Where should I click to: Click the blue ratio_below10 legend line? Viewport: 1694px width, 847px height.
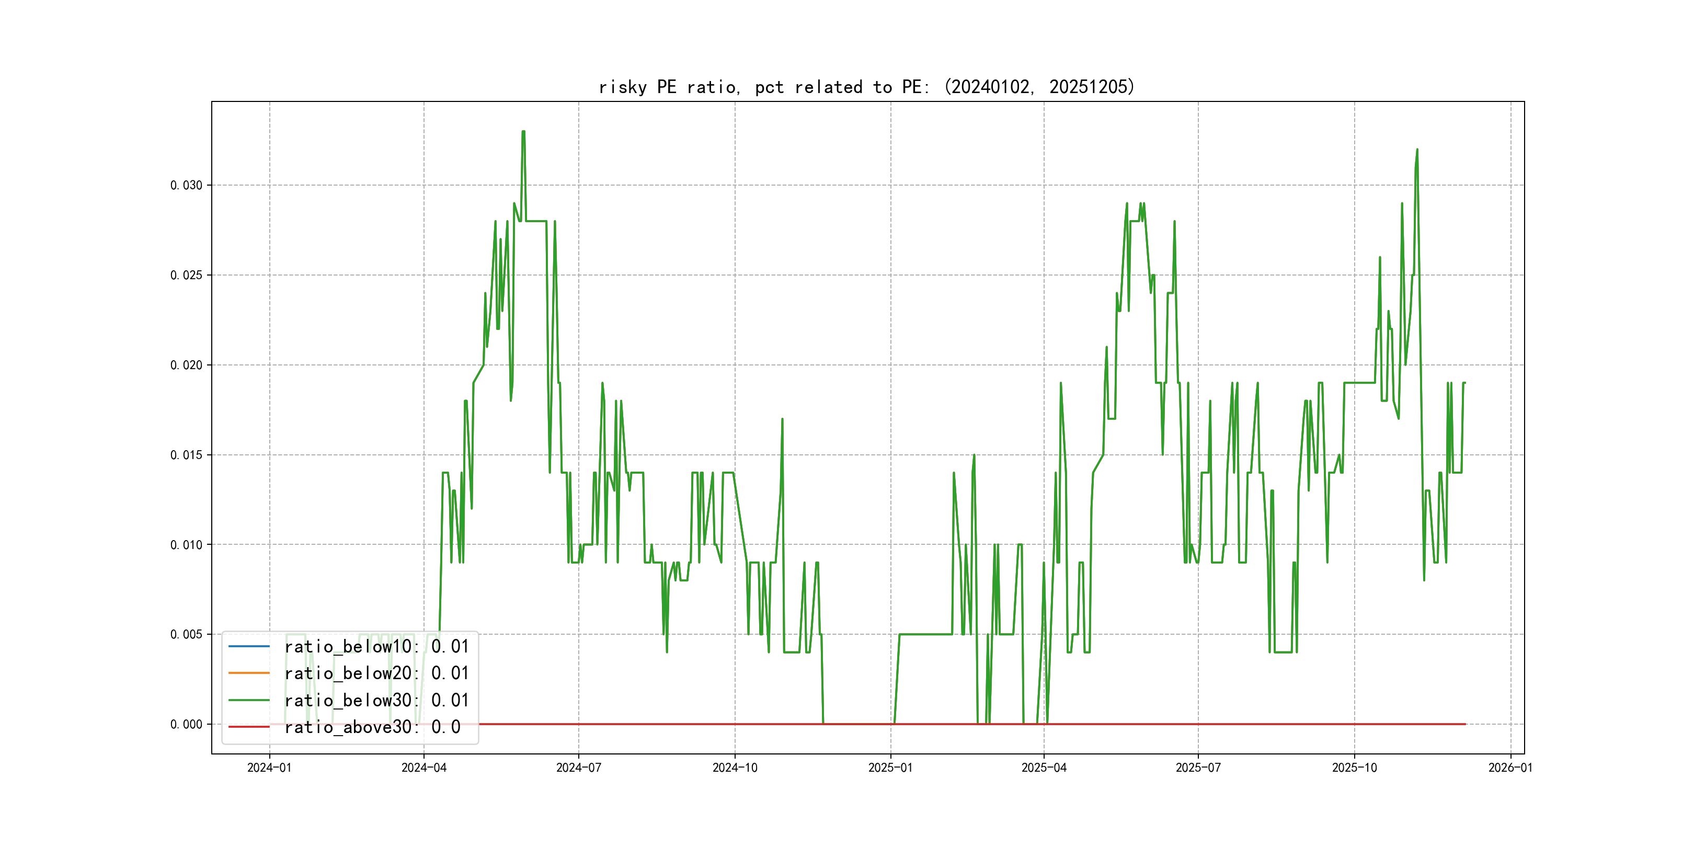tap(248, 646)
